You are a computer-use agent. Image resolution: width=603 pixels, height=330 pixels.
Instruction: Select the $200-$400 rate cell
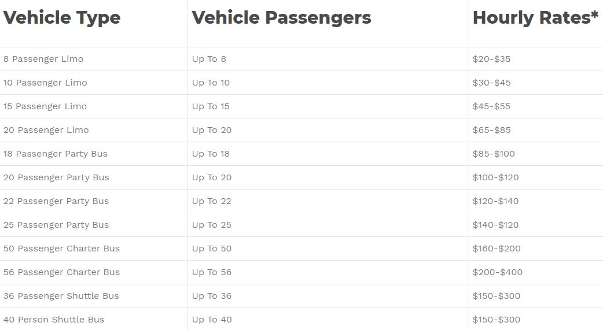coord(497,272)
